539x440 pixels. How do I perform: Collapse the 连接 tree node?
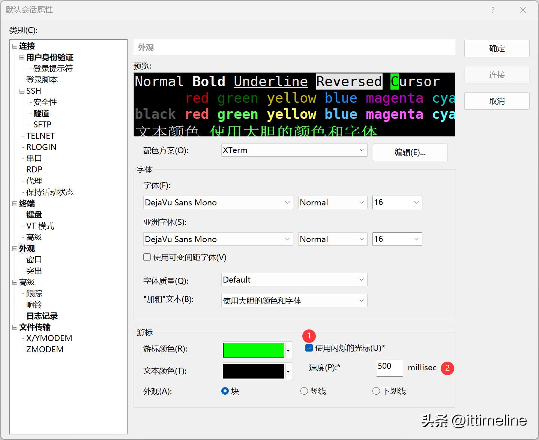(x=15, y=46)
